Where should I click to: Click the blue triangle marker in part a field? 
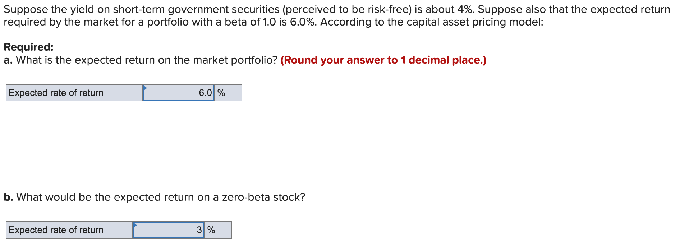pyautogui.click(x=145, y=88)
